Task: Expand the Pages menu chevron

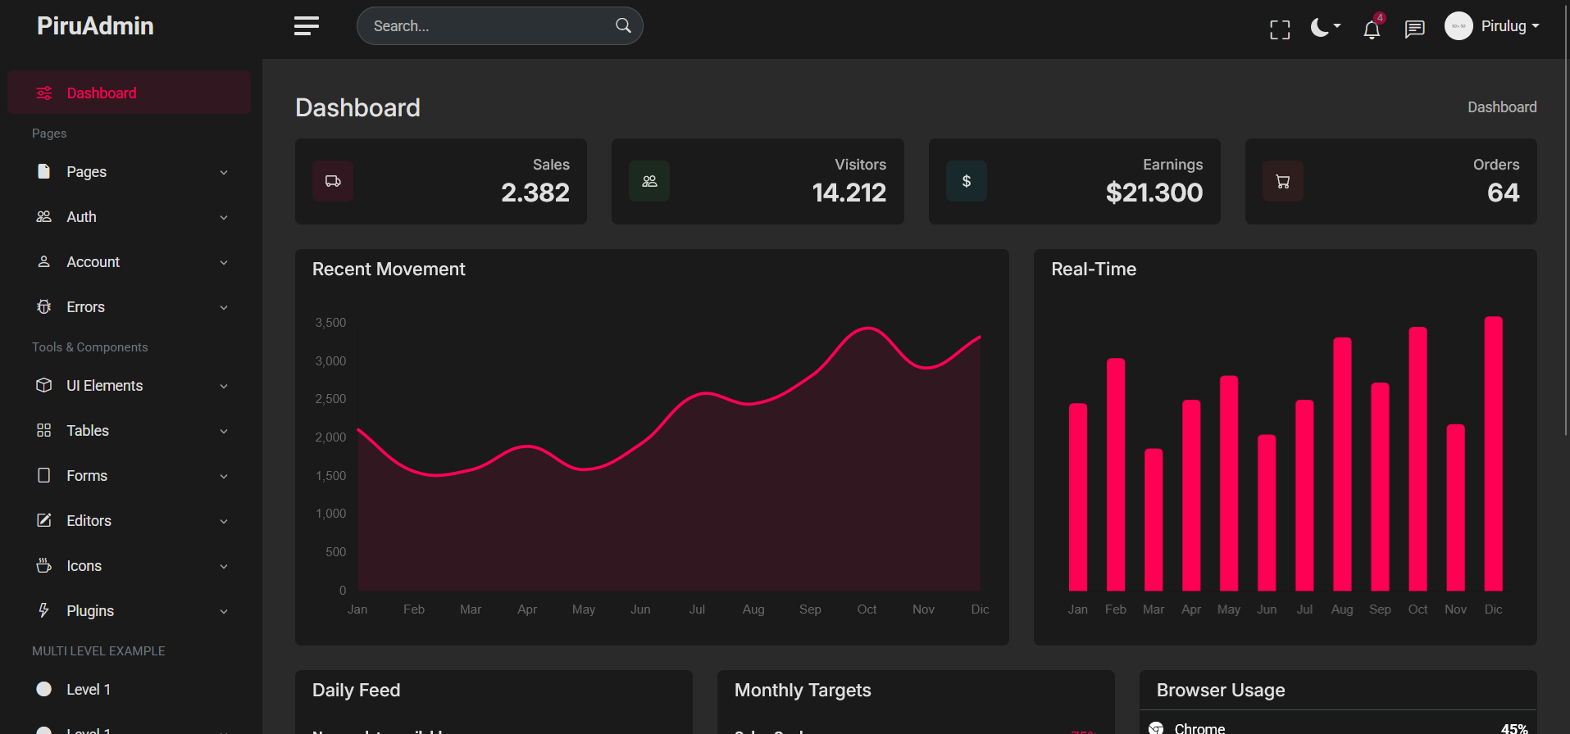Action: point(224,173)
